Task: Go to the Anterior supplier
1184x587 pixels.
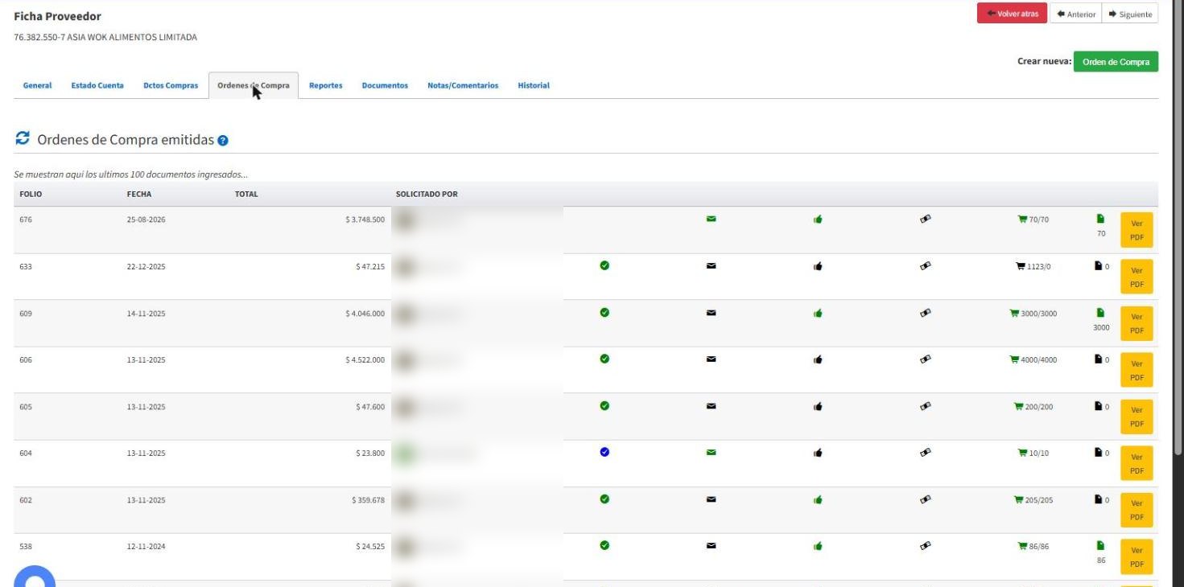Action: click(1075, 14)
